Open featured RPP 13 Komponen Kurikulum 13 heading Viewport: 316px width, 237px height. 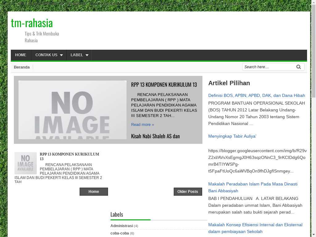click(x=164, y=85)
